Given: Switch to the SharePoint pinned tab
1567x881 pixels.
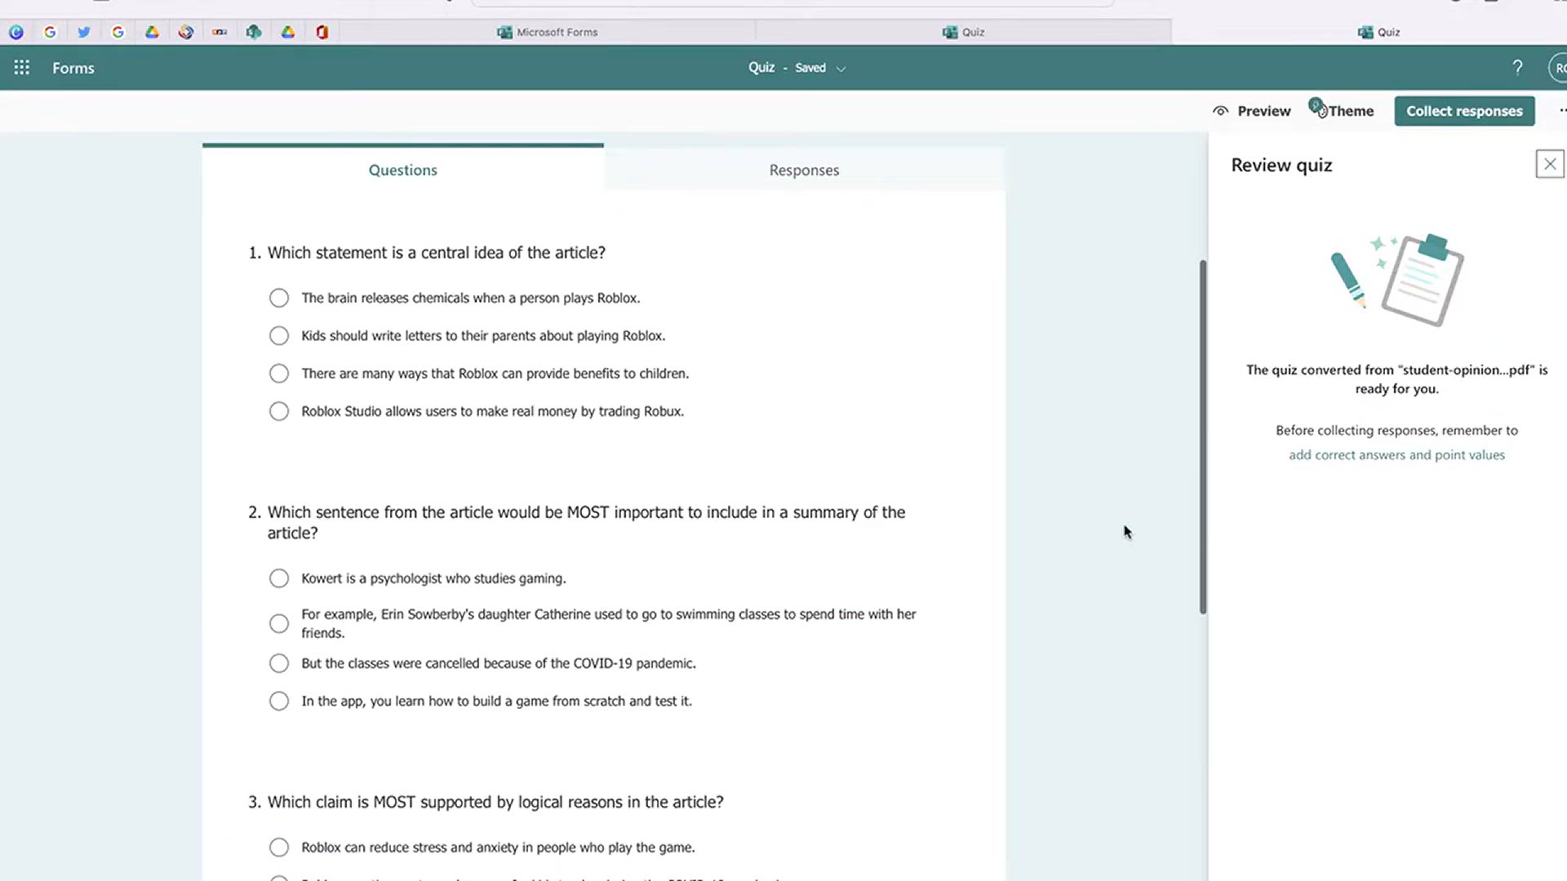Looking at the screenshot, I should coord(254,32).
